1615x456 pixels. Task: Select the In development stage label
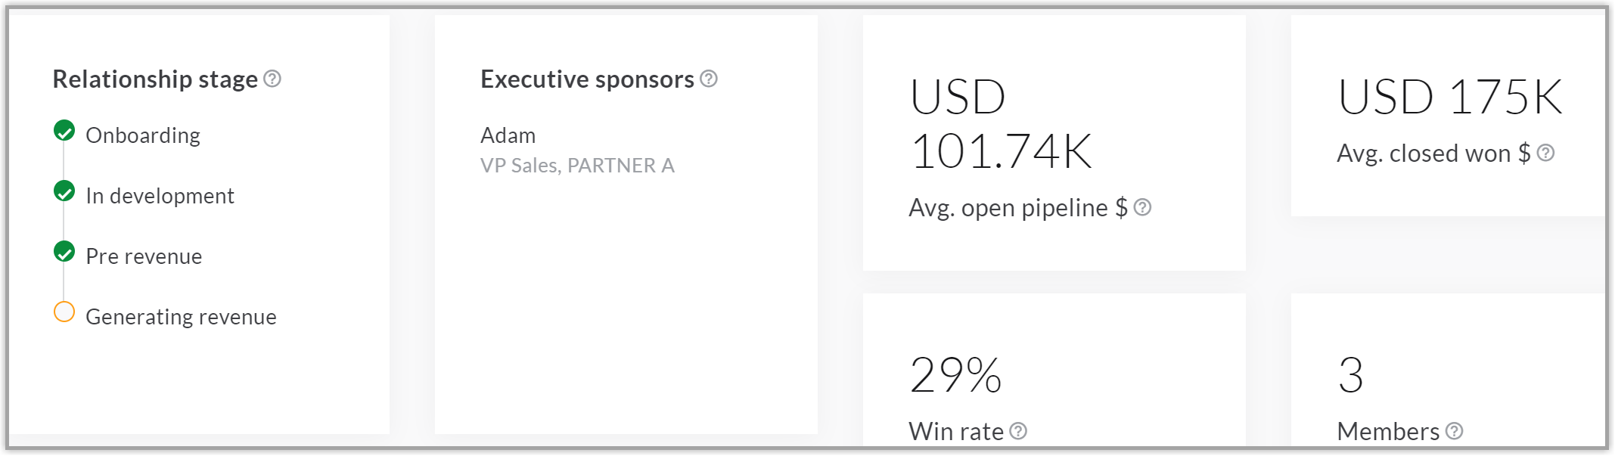tap(160, 196)
